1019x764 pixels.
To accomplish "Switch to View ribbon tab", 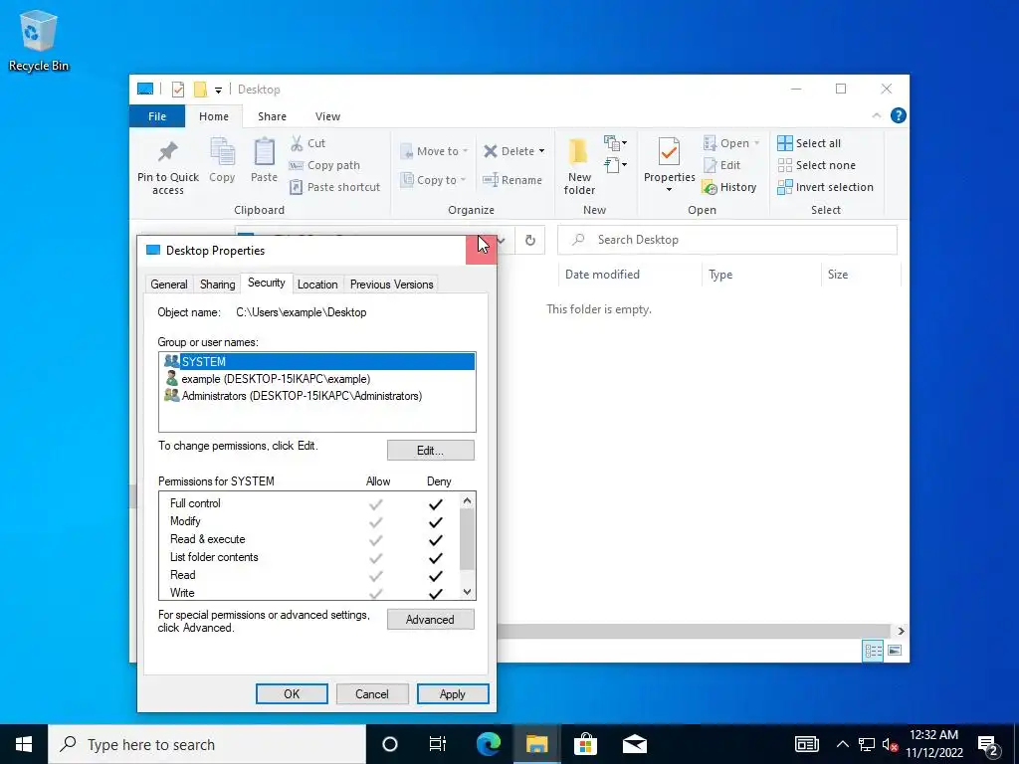I will coord(327,116).
